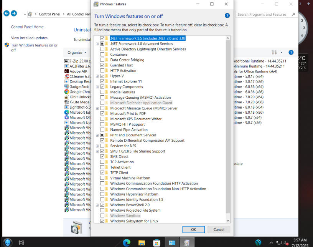
Task: Click the features list scroll down arrow
Action: tap(228, 221)
